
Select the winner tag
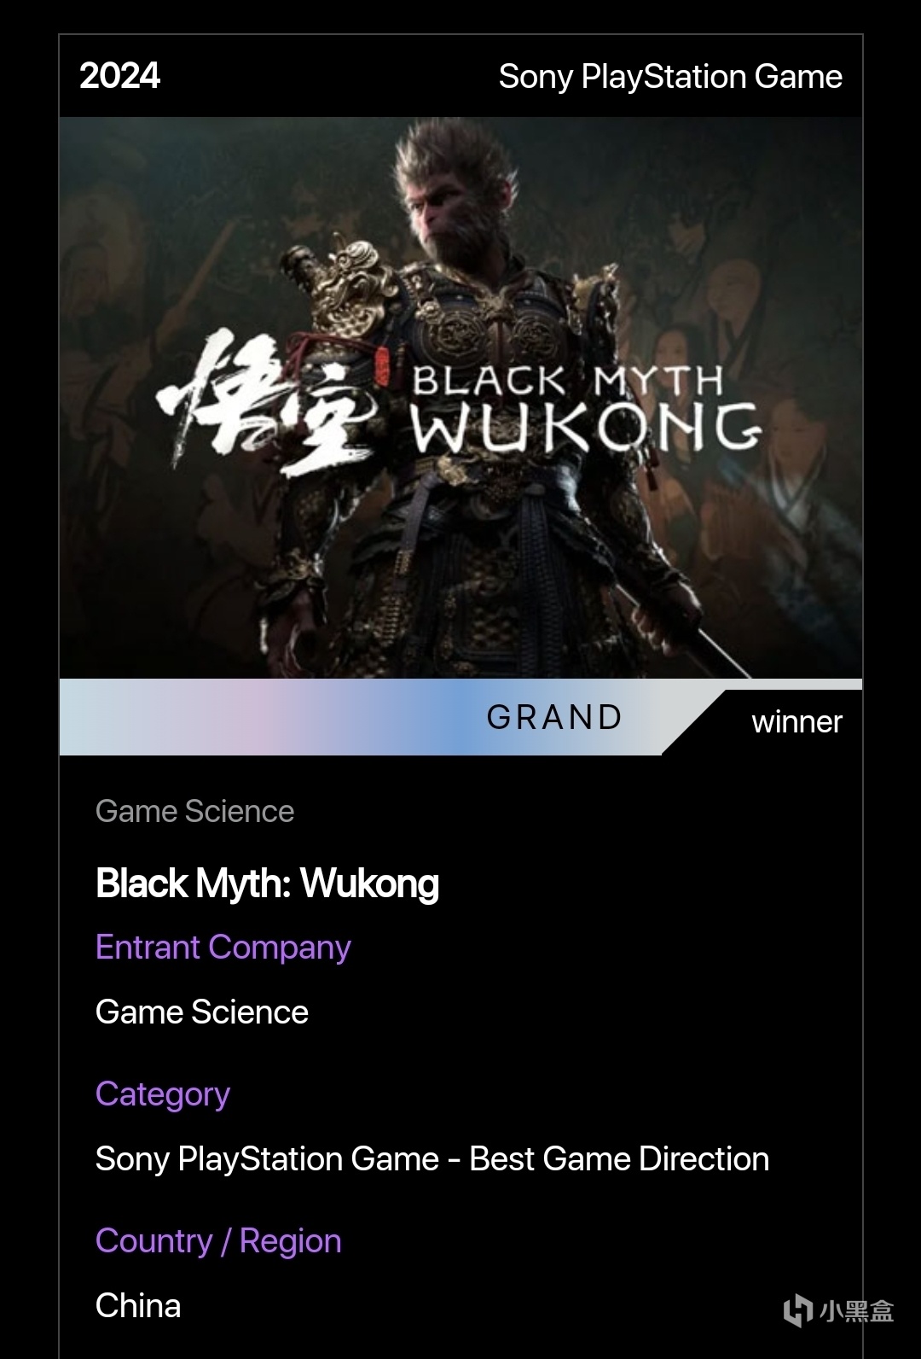(796, 722)
